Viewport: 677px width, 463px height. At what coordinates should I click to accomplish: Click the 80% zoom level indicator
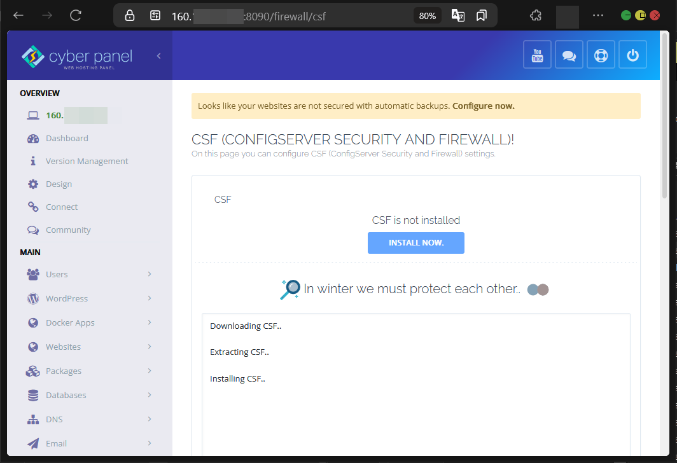point(428,16)
